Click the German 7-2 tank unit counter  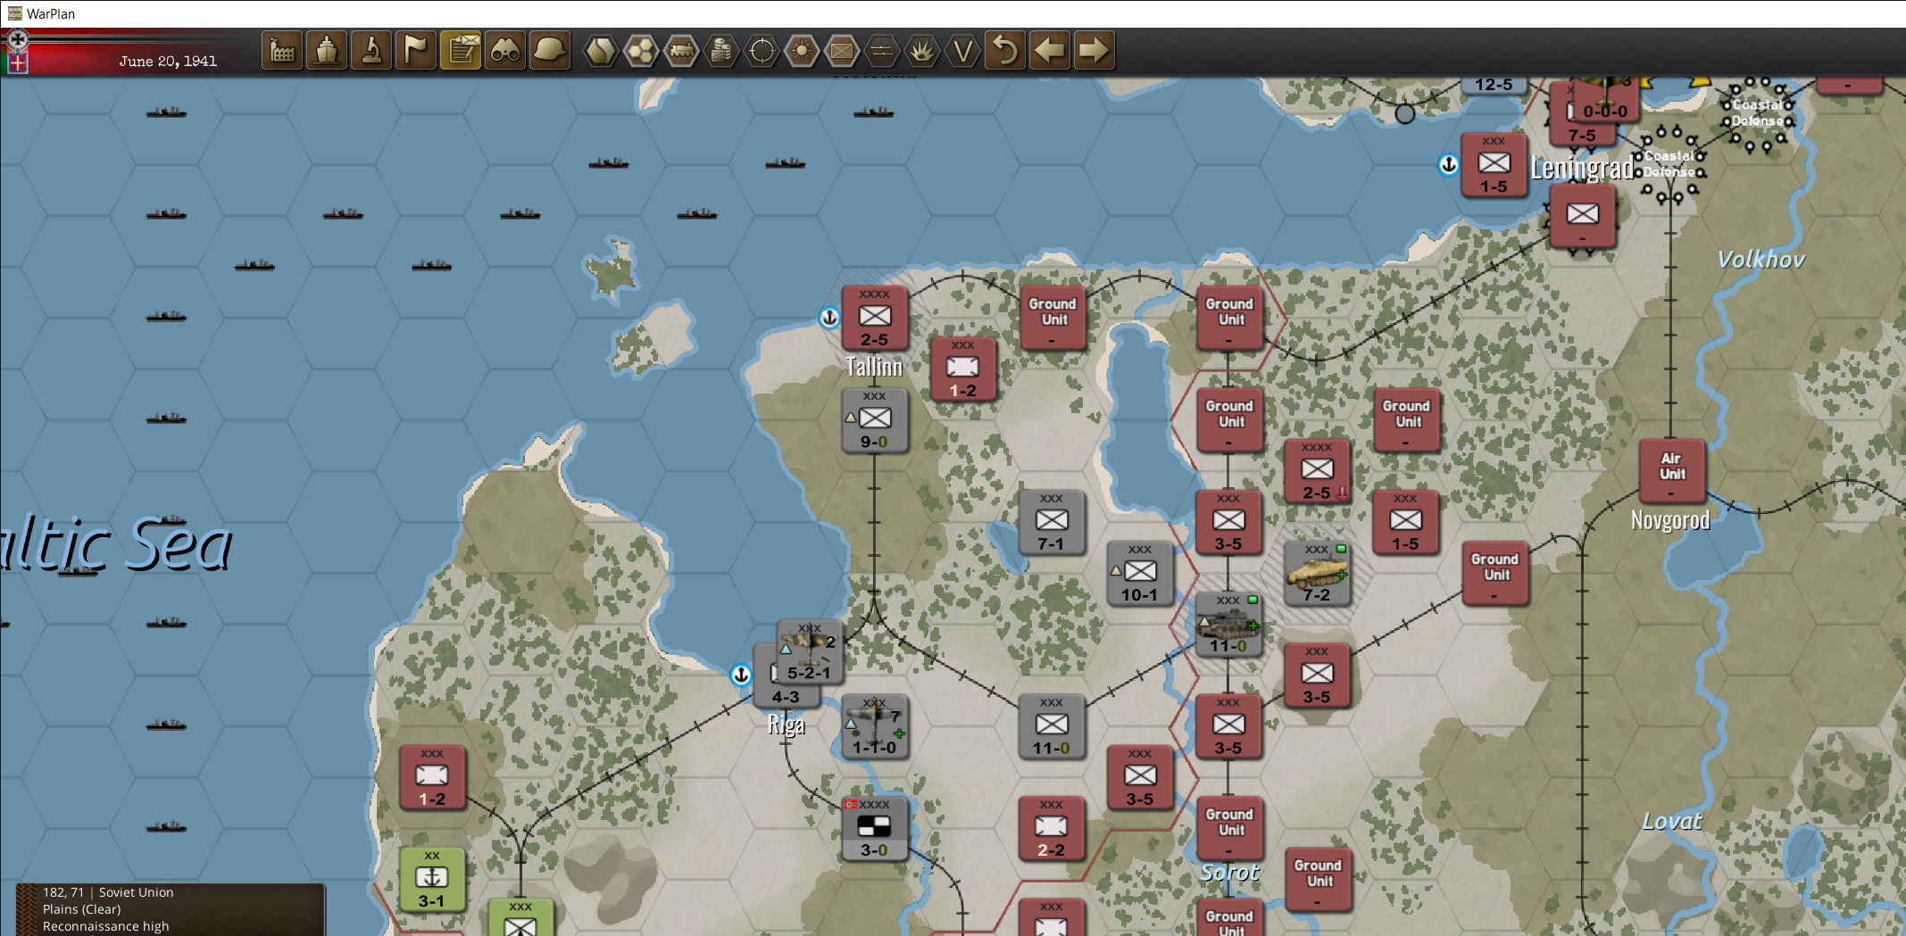[x=1319, y=574]
